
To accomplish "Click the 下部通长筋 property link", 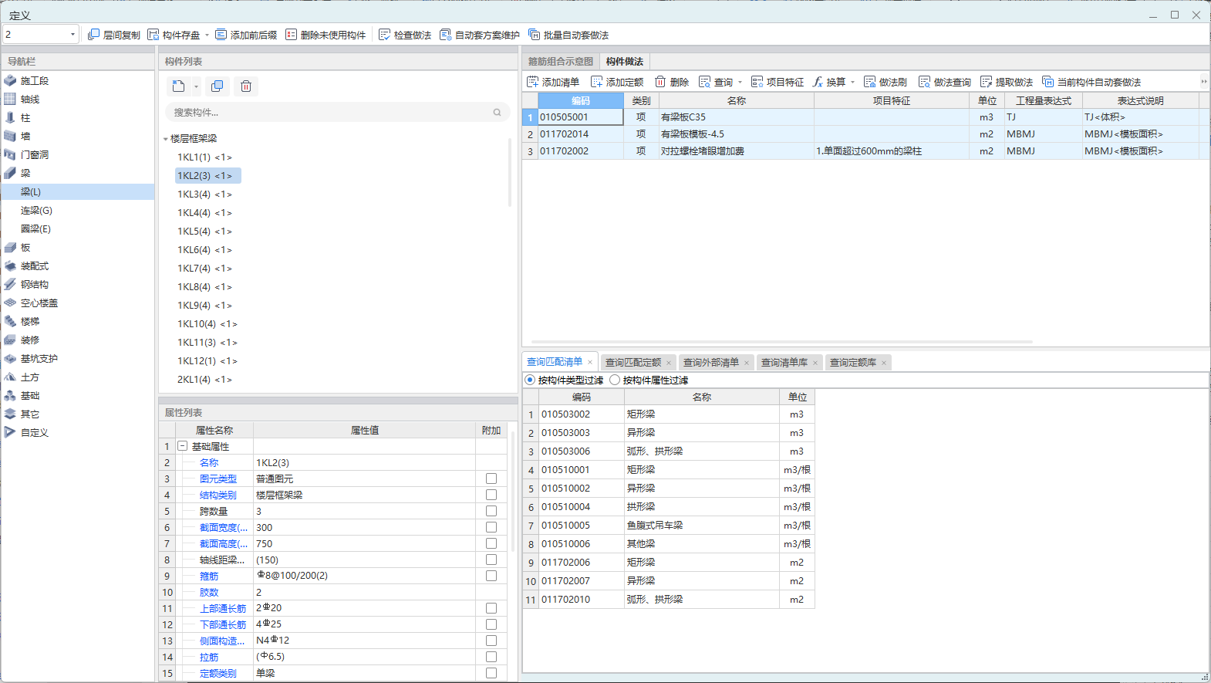I will (x=223, y=625).
